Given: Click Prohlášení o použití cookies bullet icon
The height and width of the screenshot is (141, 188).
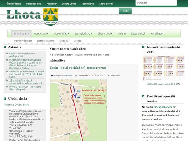Looking at the screenshot, I should click(x=143, y=96).
